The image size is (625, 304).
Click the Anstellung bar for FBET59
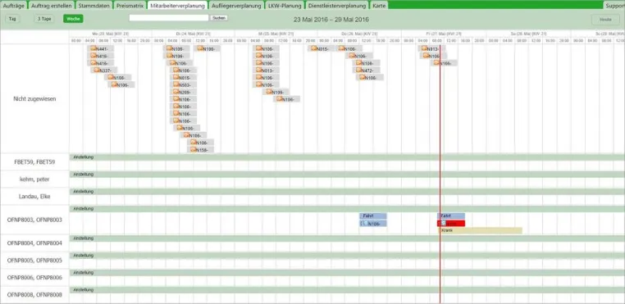click(347, 157)
